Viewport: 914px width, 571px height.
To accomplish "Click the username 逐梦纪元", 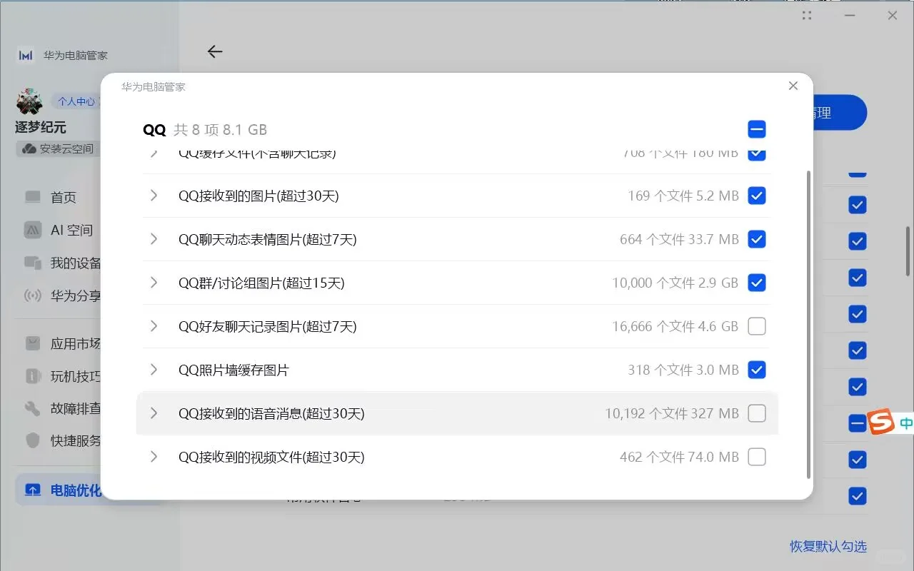I will [41, 127].
